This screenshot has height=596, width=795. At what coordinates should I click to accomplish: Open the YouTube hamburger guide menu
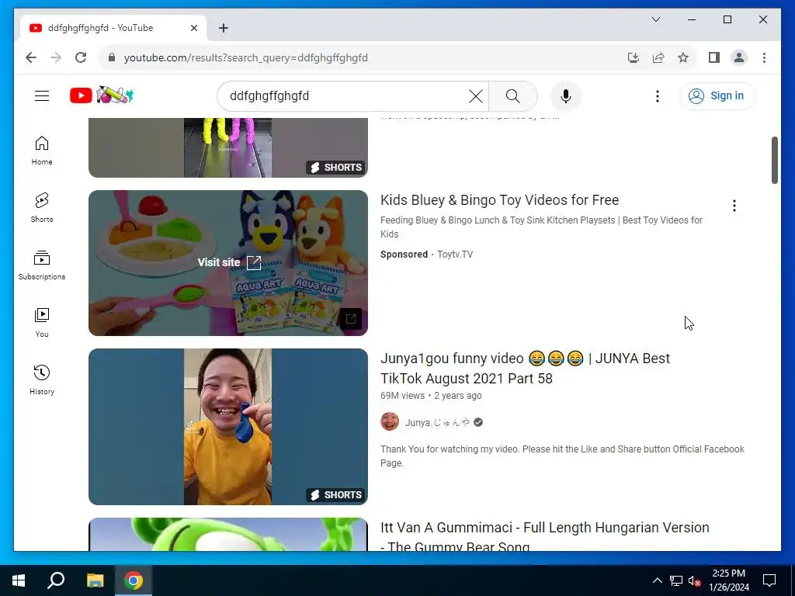pos(42,95)
